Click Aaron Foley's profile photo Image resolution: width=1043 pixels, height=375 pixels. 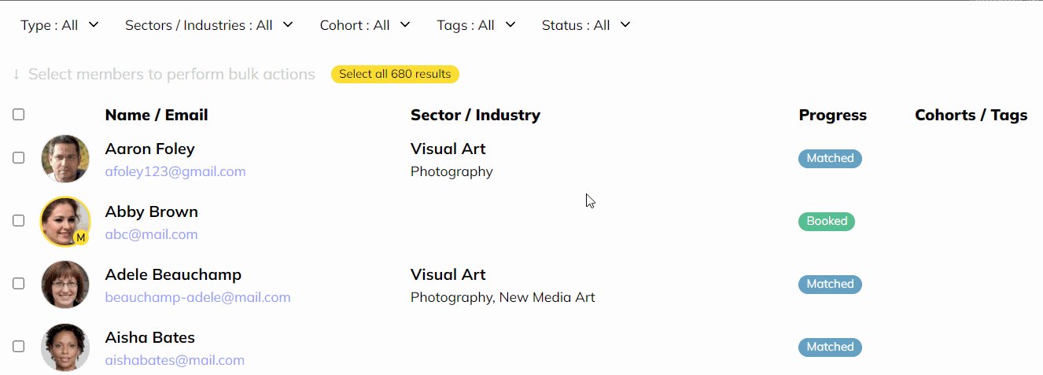[x=65, y=159]
